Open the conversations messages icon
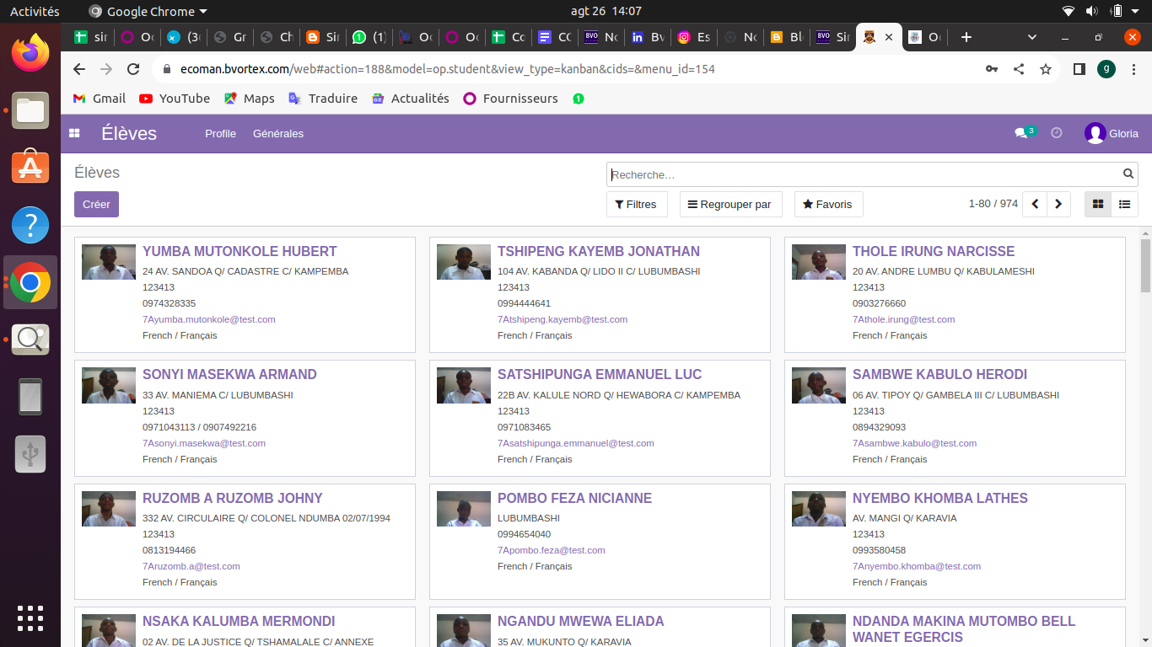Screen dimensions: 1152x647 (1020, 133)
